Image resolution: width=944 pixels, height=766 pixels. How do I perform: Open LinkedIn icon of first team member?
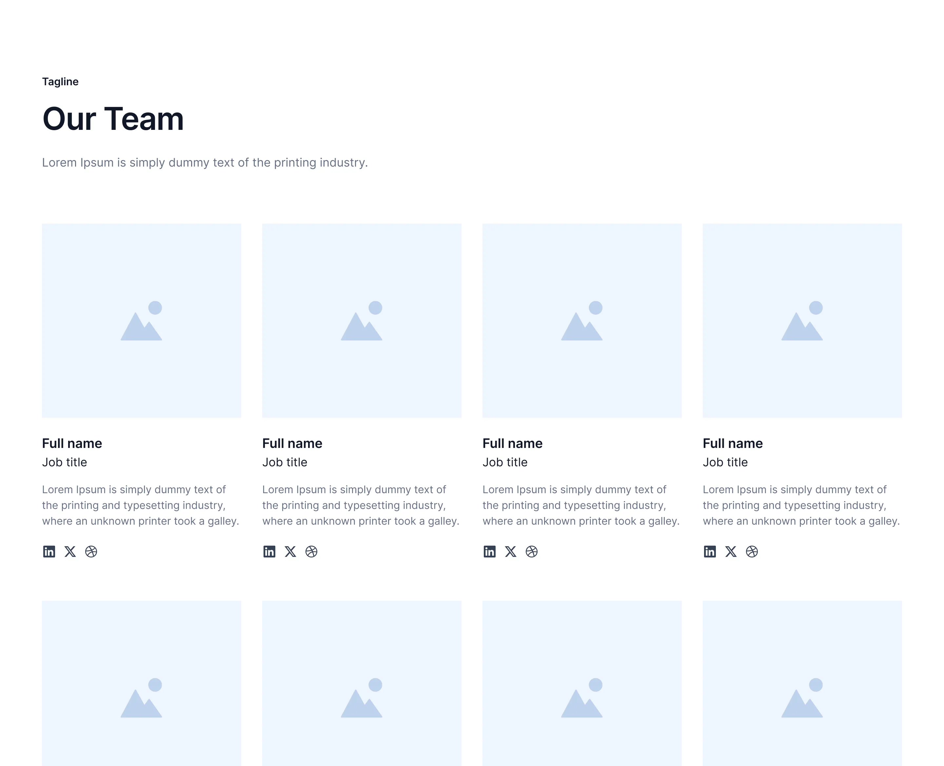[49, 552]
